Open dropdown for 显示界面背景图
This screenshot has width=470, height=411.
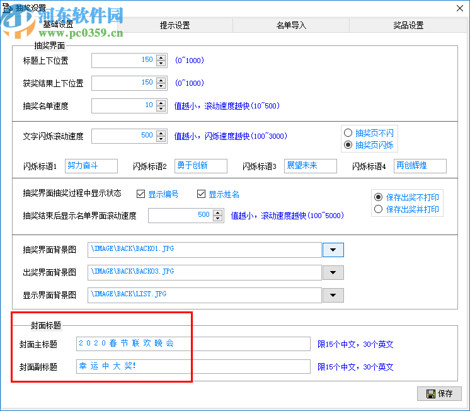333,295
